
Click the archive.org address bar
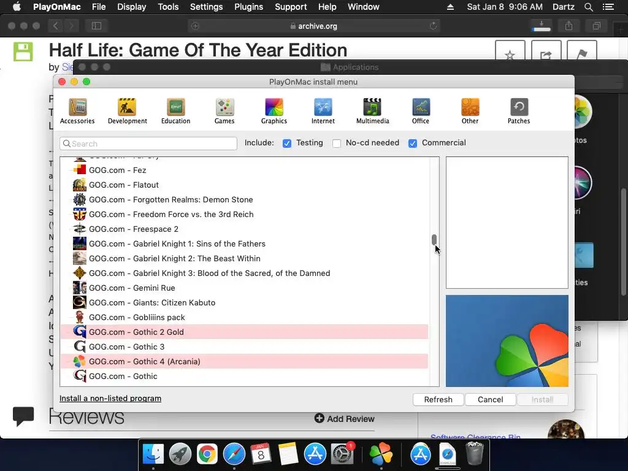[x=314, y=26]
